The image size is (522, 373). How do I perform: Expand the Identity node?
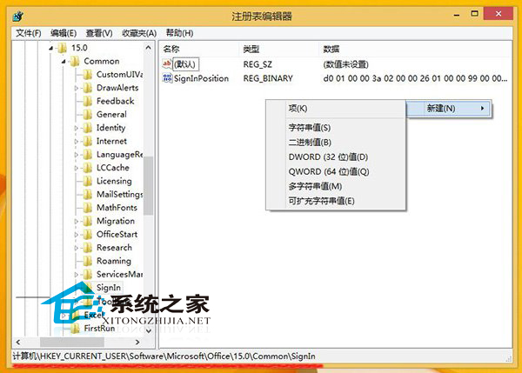pyautogui.click(x=77, y=128)
